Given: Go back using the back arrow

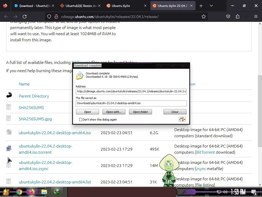Looking at the screenshot, I should pyautogui.click(x=6, y=17).
